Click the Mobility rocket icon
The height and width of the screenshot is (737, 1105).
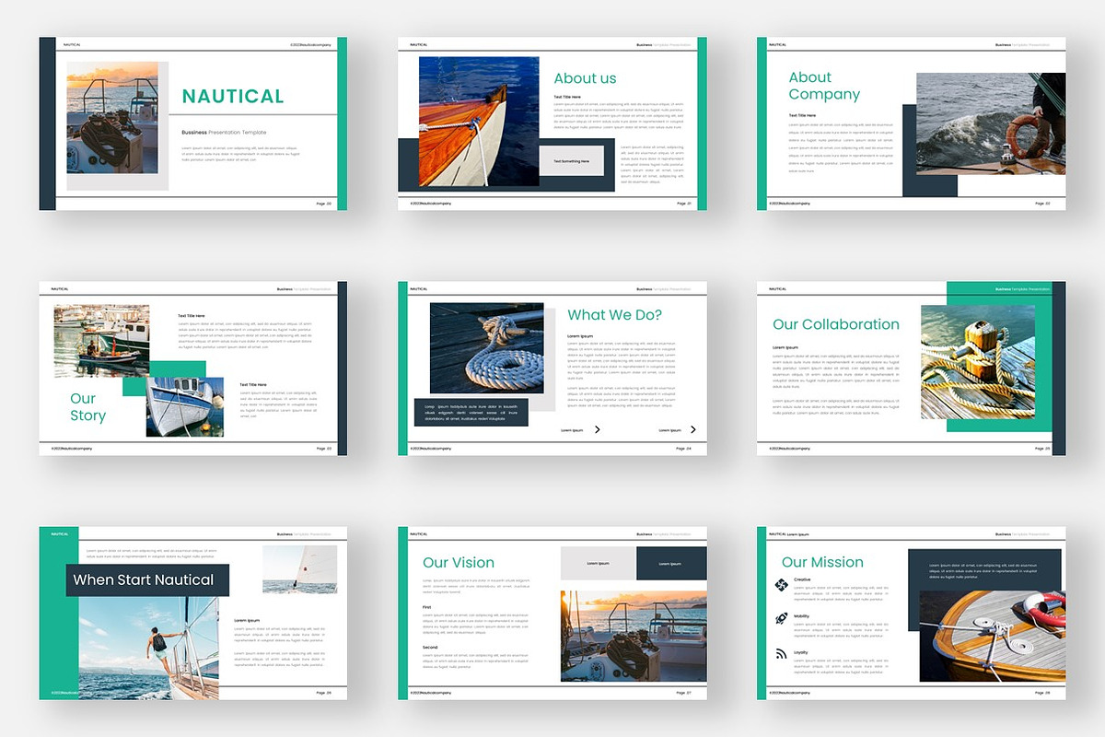click(x=781, y=617)
